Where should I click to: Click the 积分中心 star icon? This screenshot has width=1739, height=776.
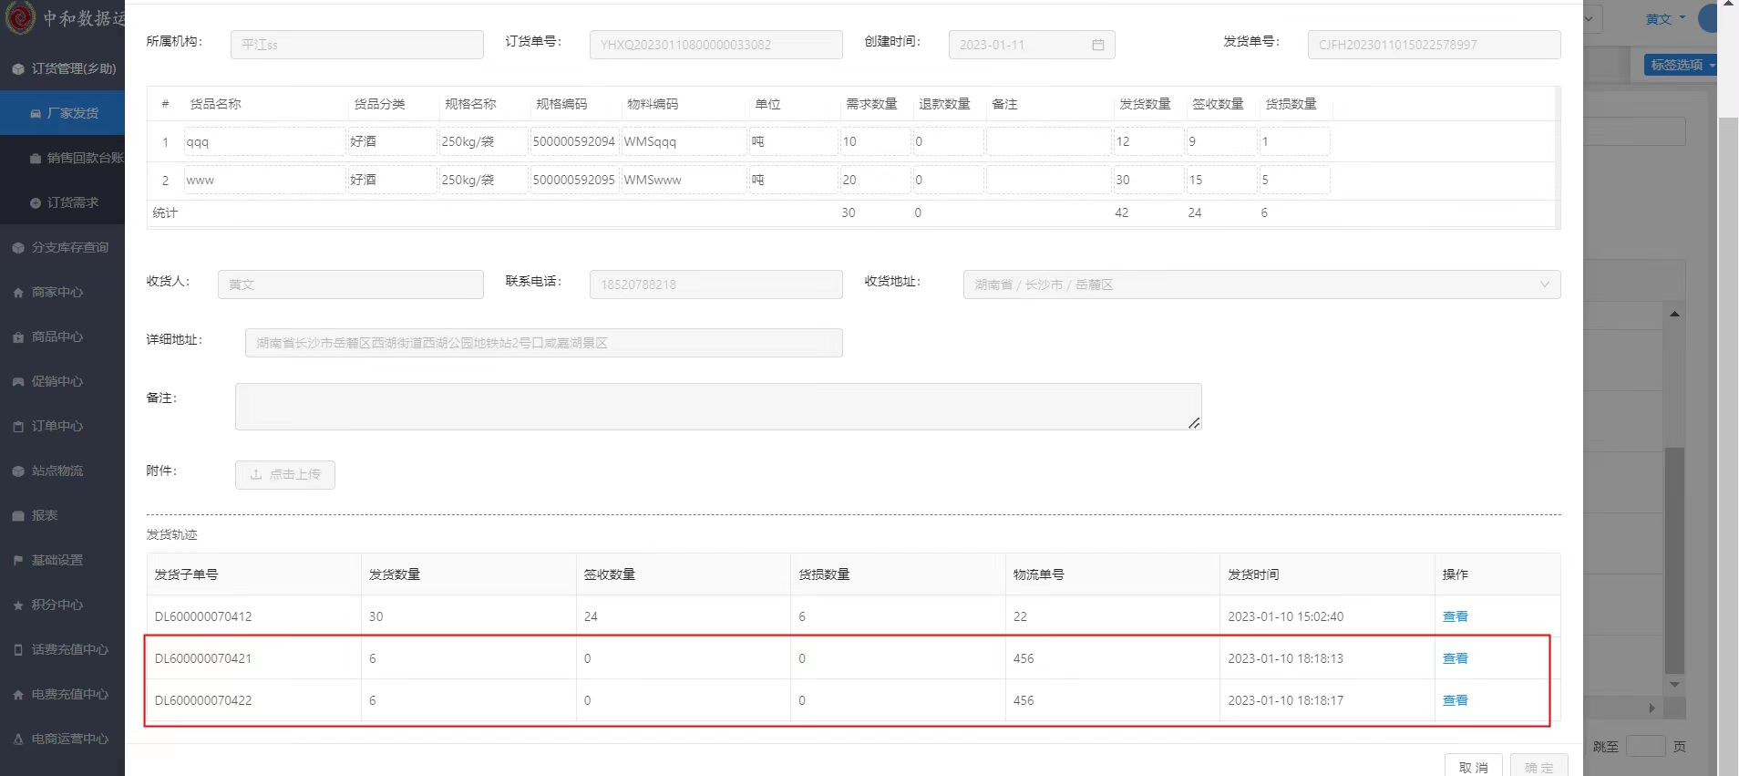click(18, 605)
